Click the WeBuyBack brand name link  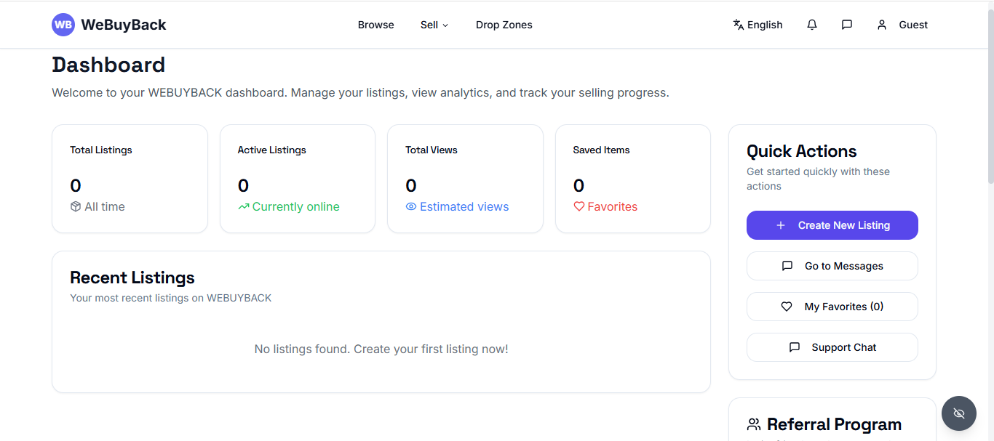[124, 25]
